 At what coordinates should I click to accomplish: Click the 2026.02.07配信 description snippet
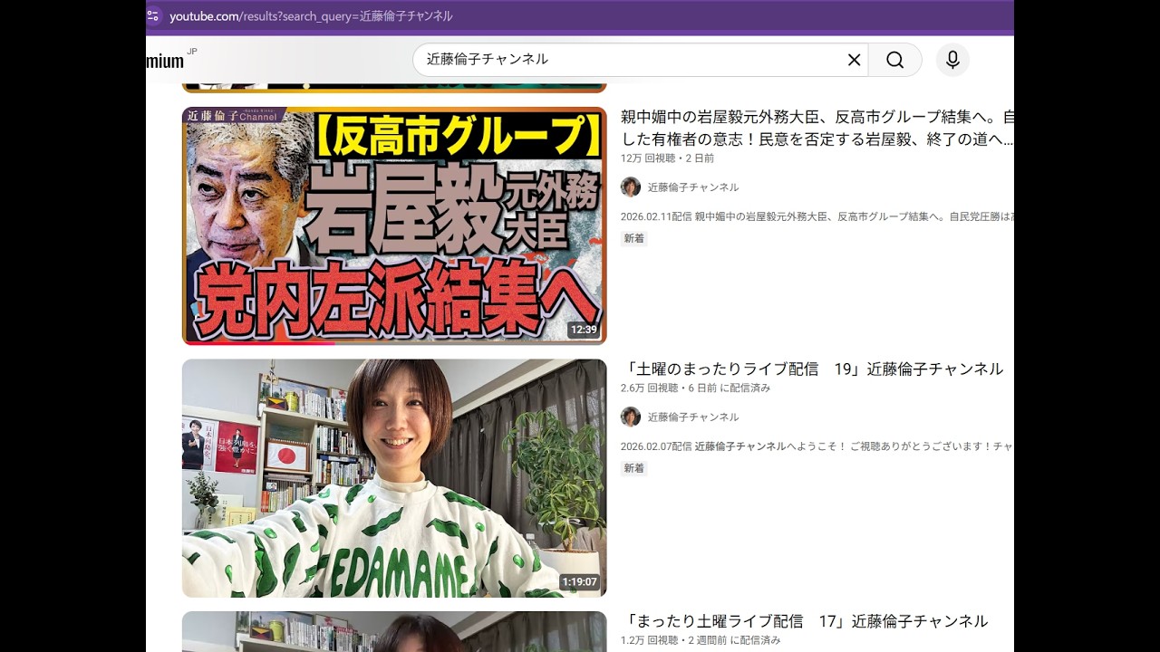point(816,446)
